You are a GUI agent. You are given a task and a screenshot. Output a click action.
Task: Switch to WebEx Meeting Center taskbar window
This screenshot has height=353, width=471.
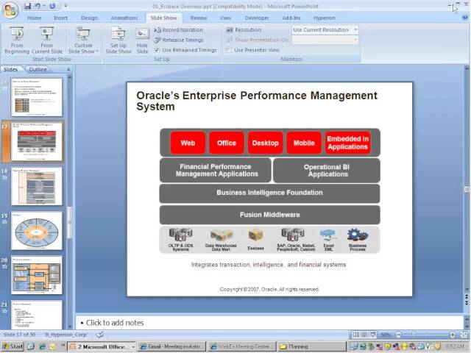coord(241,346)
